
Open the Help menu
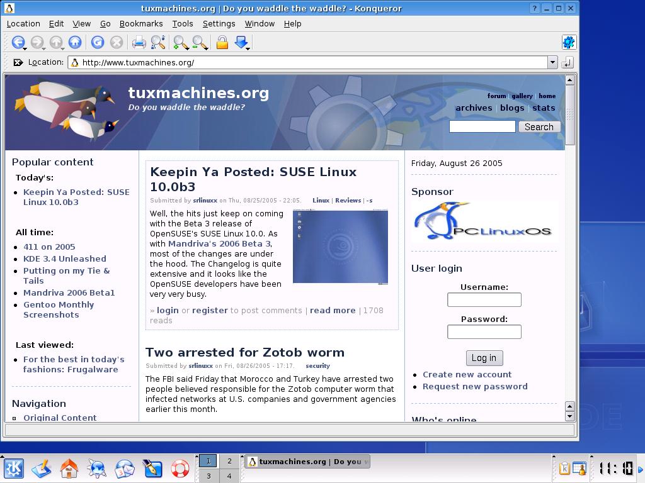tap(292, 24)
